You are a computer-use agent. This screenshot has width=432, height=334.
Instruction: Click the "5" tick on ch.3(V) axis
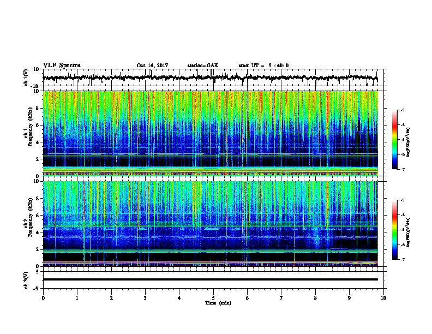tap(38, 272)
